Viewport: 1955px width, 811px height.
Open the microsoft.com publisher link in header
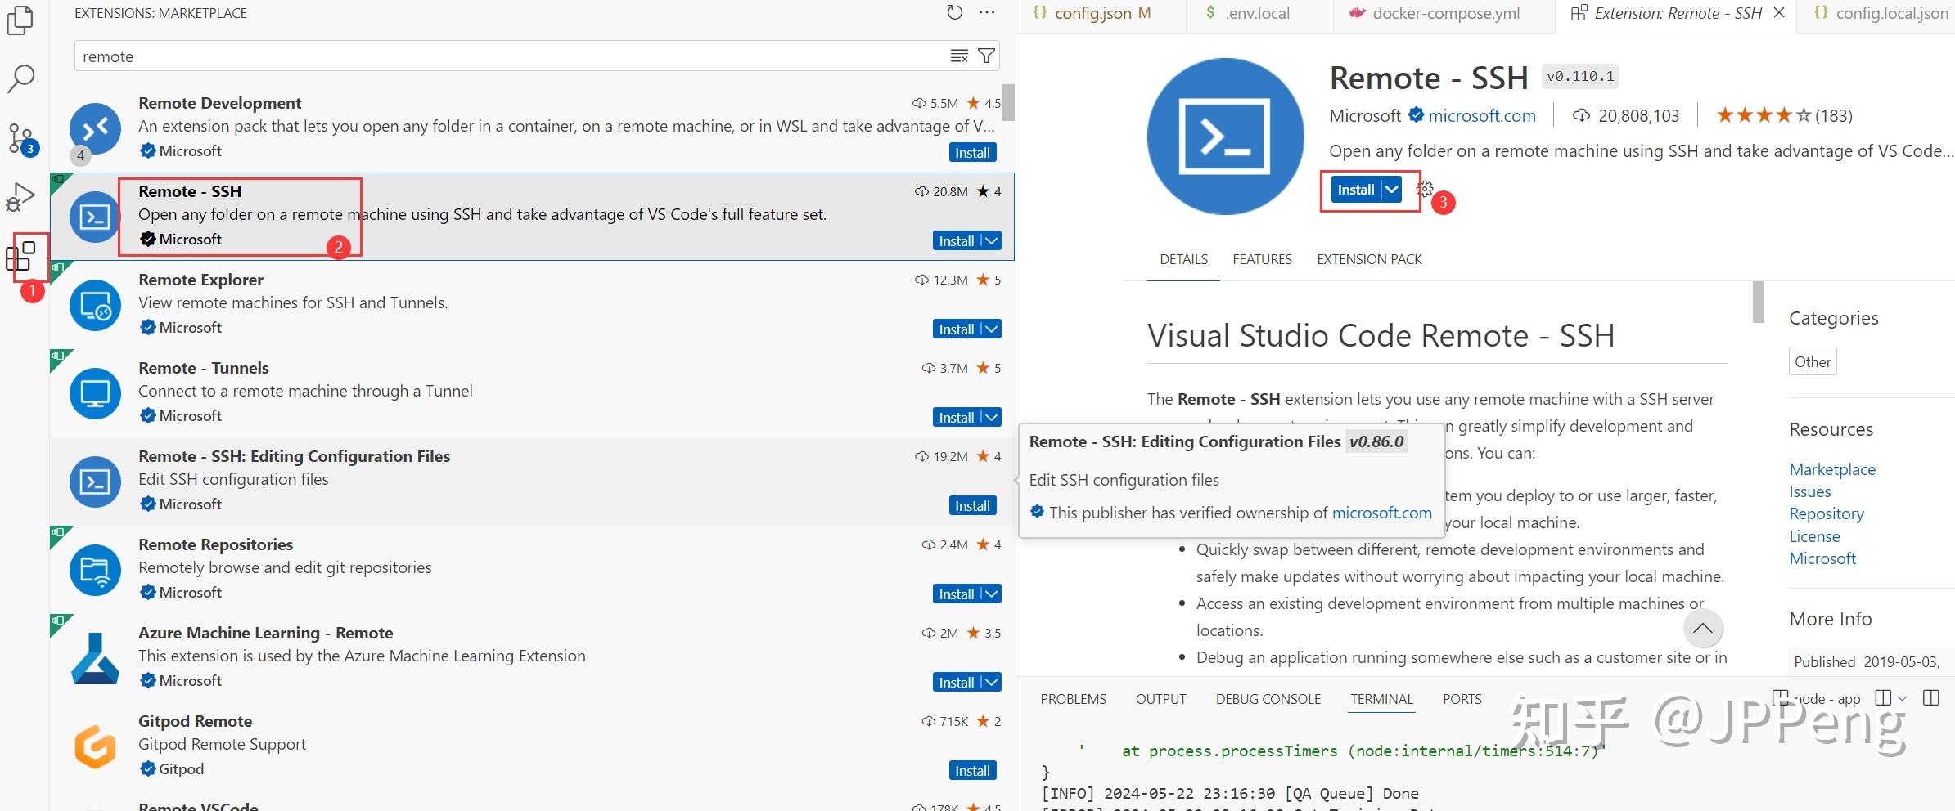click(x=1482, y=115)
